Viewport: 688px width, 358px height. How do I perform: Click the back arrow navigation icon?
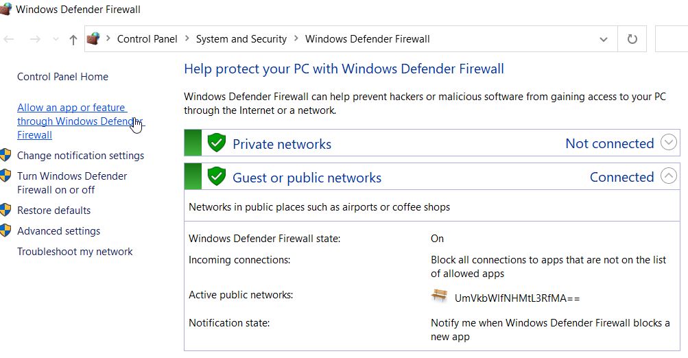coord(9,40)
